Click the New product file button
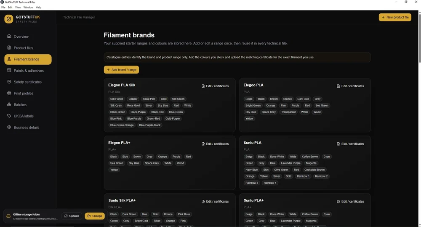 click(x=395, y=17)
